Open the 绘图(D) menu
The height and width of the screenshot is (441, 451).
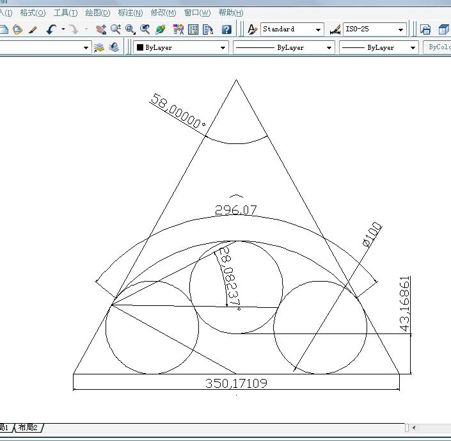(x=98, y=13)
